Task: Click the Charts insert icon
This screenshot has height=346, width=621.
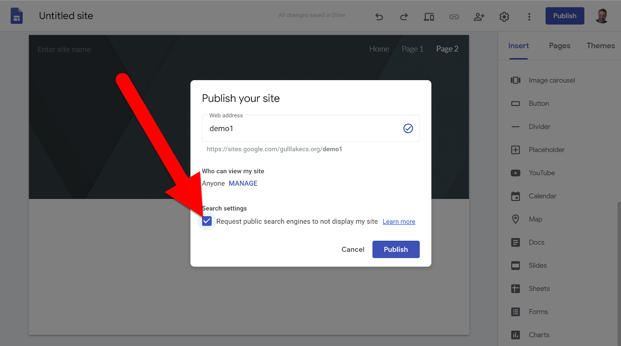Action: click(x=515, y=335)
